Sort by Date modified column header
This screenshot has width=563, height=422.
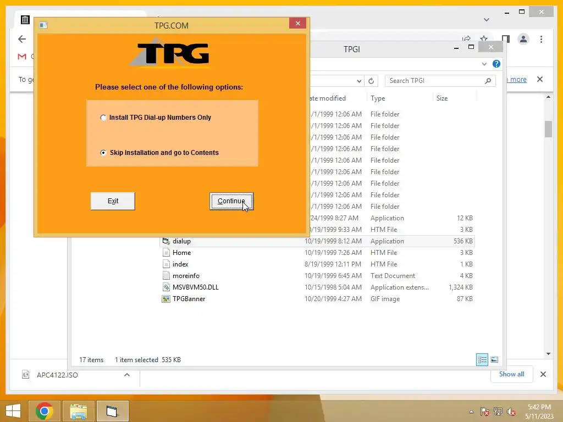pos(328,98)
